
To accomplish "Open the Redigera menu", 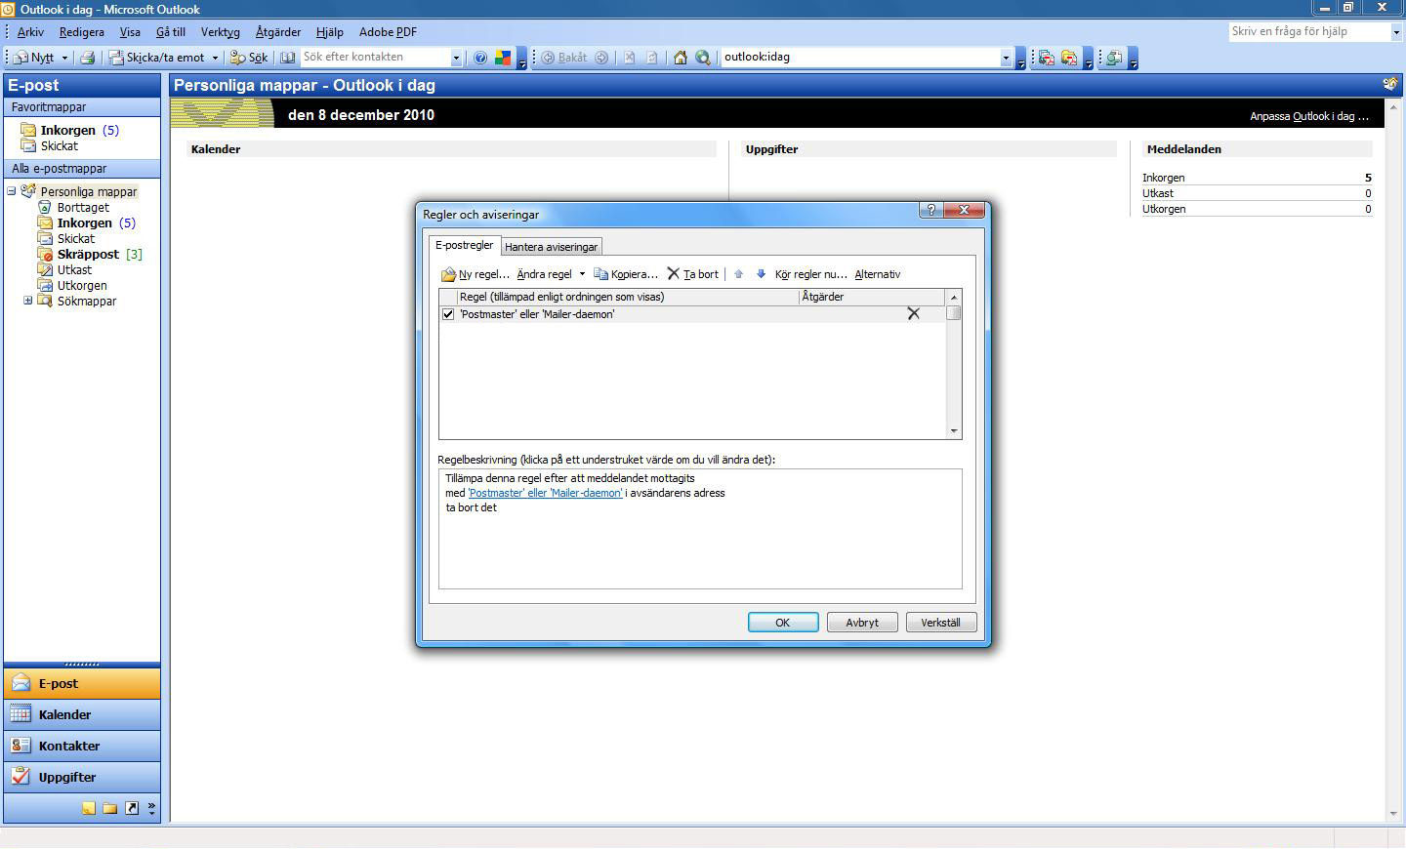I will 81,32.
